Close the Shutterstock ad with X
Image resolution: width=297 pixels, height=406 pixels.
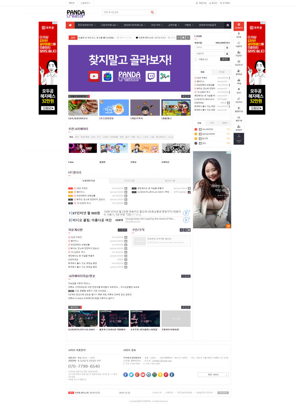[189, 218]
